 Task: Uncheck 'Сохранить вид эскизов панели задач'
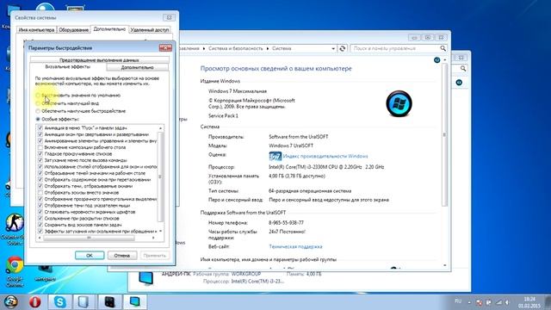[x=40, y=224]
